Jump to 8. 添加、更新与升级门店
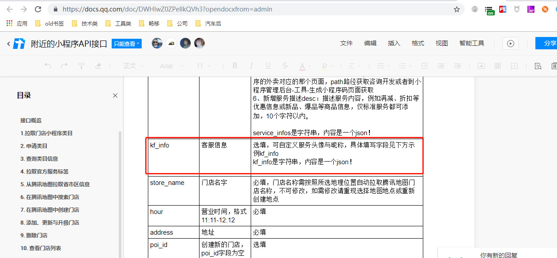The width and height of the screenshot is (557, 258). pos(49,223)
